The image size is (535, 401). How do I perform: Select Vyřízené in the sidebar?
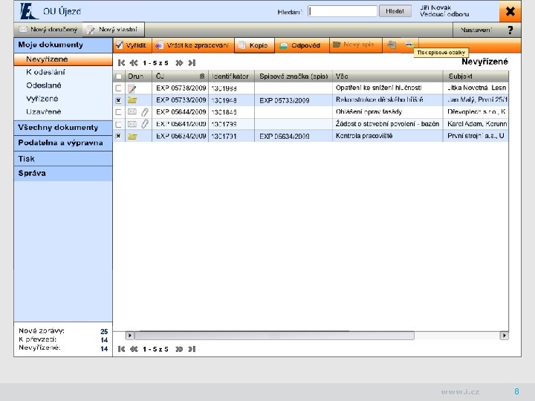[42, 99]
